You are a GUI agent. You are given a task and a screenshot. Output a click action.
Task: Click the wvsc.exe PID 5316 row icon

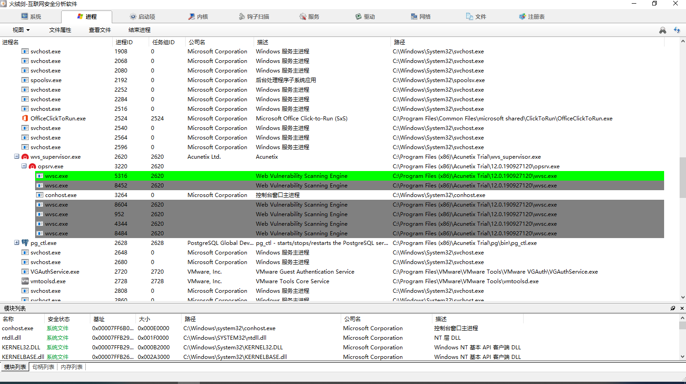point(40,176)
